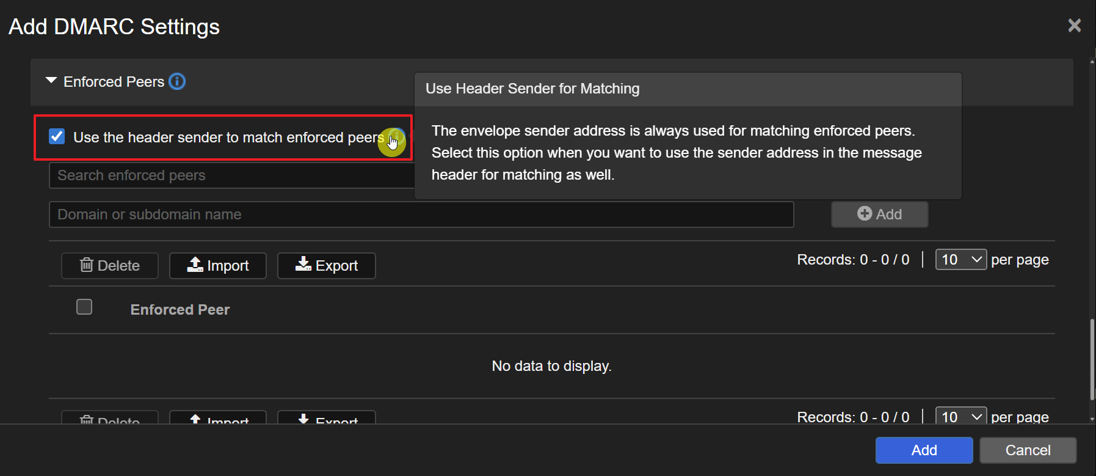This screenshot has width=1096, height=476.
Task: Cancel the DMARC settings dialog
Action: [x=1028, y=450]
